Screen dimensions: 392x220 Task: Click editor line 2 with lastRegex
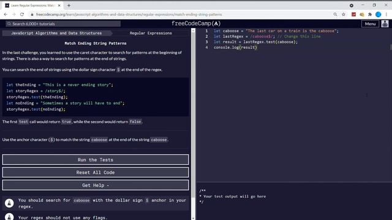pyautogui.click(x=267, y=37)
